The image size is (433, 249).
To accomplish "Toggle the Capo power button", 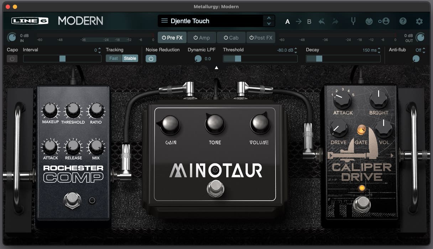I will (x=12, y=58).
